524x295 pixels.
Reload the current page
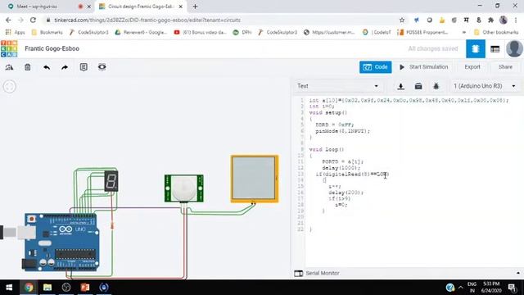point(33,20)
